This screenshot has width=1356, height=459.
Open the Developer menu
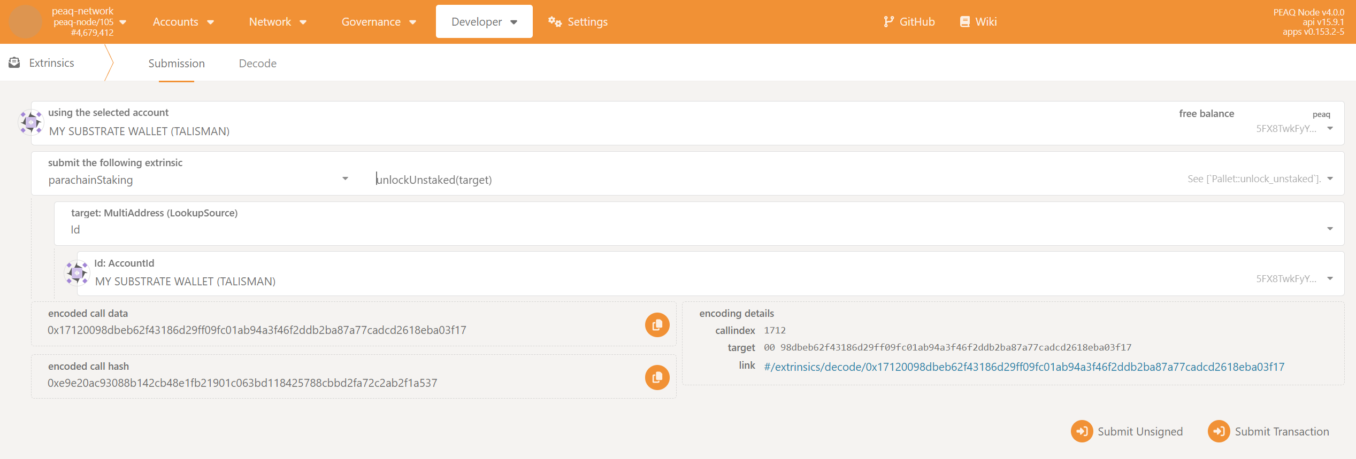tap(484, 22)
